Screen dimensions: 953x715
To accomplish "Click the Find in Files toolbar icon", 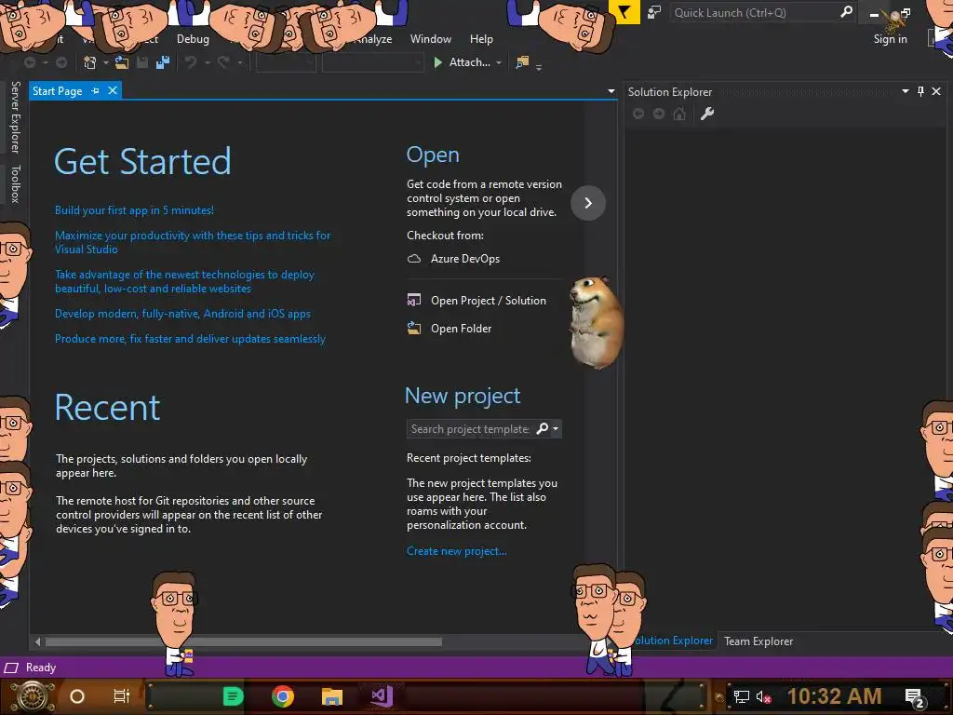I will pyautogui.click(x=522, y=62).
